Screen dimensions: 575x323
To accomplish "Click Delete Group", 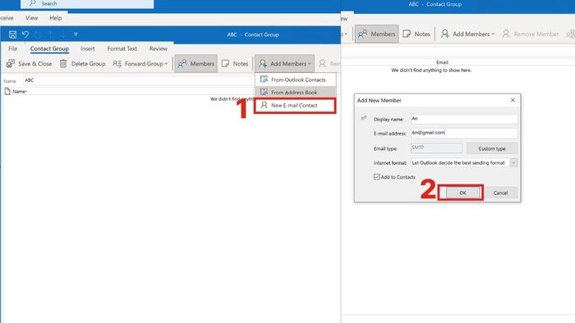I will [82, 64].
